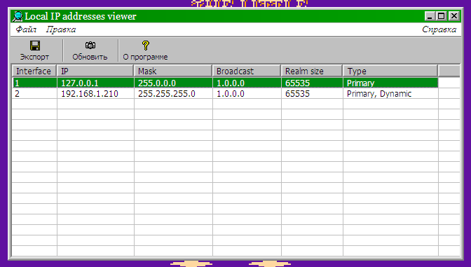Click the Mask column header
Screen dimensions: 471x267
click(x=173, y=71)
